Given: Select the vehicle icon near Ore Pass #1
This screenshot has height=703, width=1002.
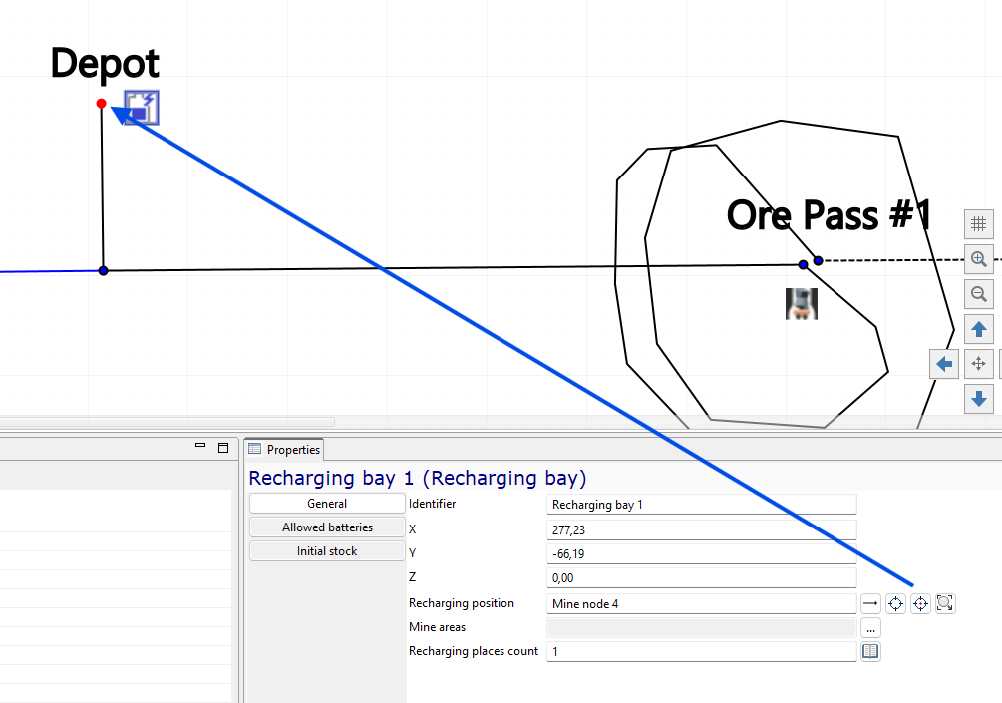Looking at the screenshot, I should pyautogui.click(x=802, y=303).
